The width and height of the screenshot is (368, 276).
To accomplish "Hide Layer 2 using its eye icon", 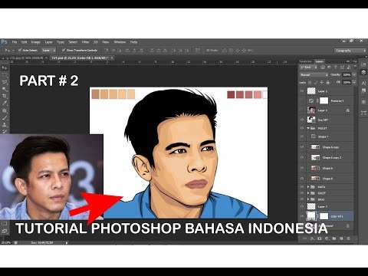I will coord(302,91).
